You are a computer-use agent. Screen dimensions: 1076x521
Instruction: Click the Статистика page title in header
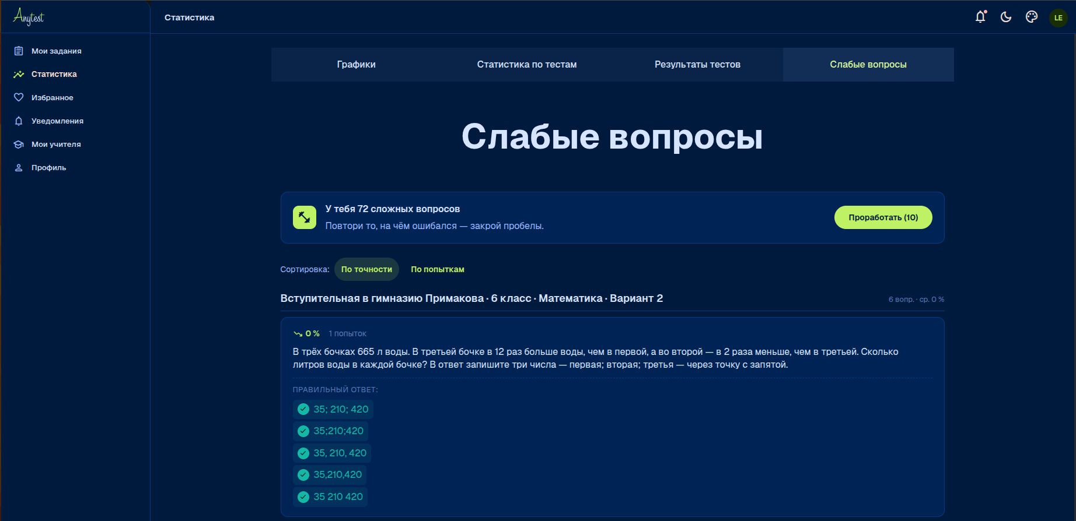190,17
